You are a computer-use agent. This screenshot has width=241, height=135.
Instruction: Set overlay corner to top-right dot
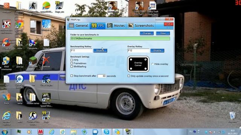click(x=145, y=59)
